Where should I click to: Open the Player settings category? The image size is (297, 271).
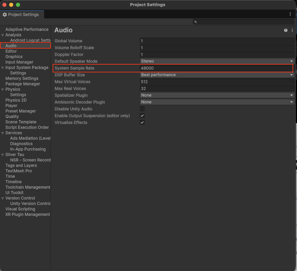coord(11,106)
